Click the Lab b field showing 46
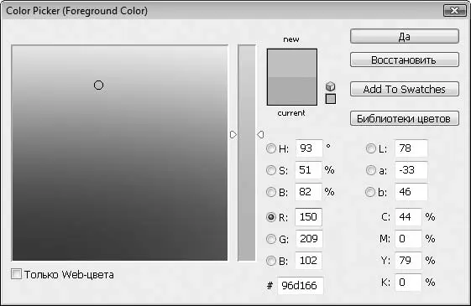Image resolution: width=471 pixels, height=306 pixels. point(411,192)
